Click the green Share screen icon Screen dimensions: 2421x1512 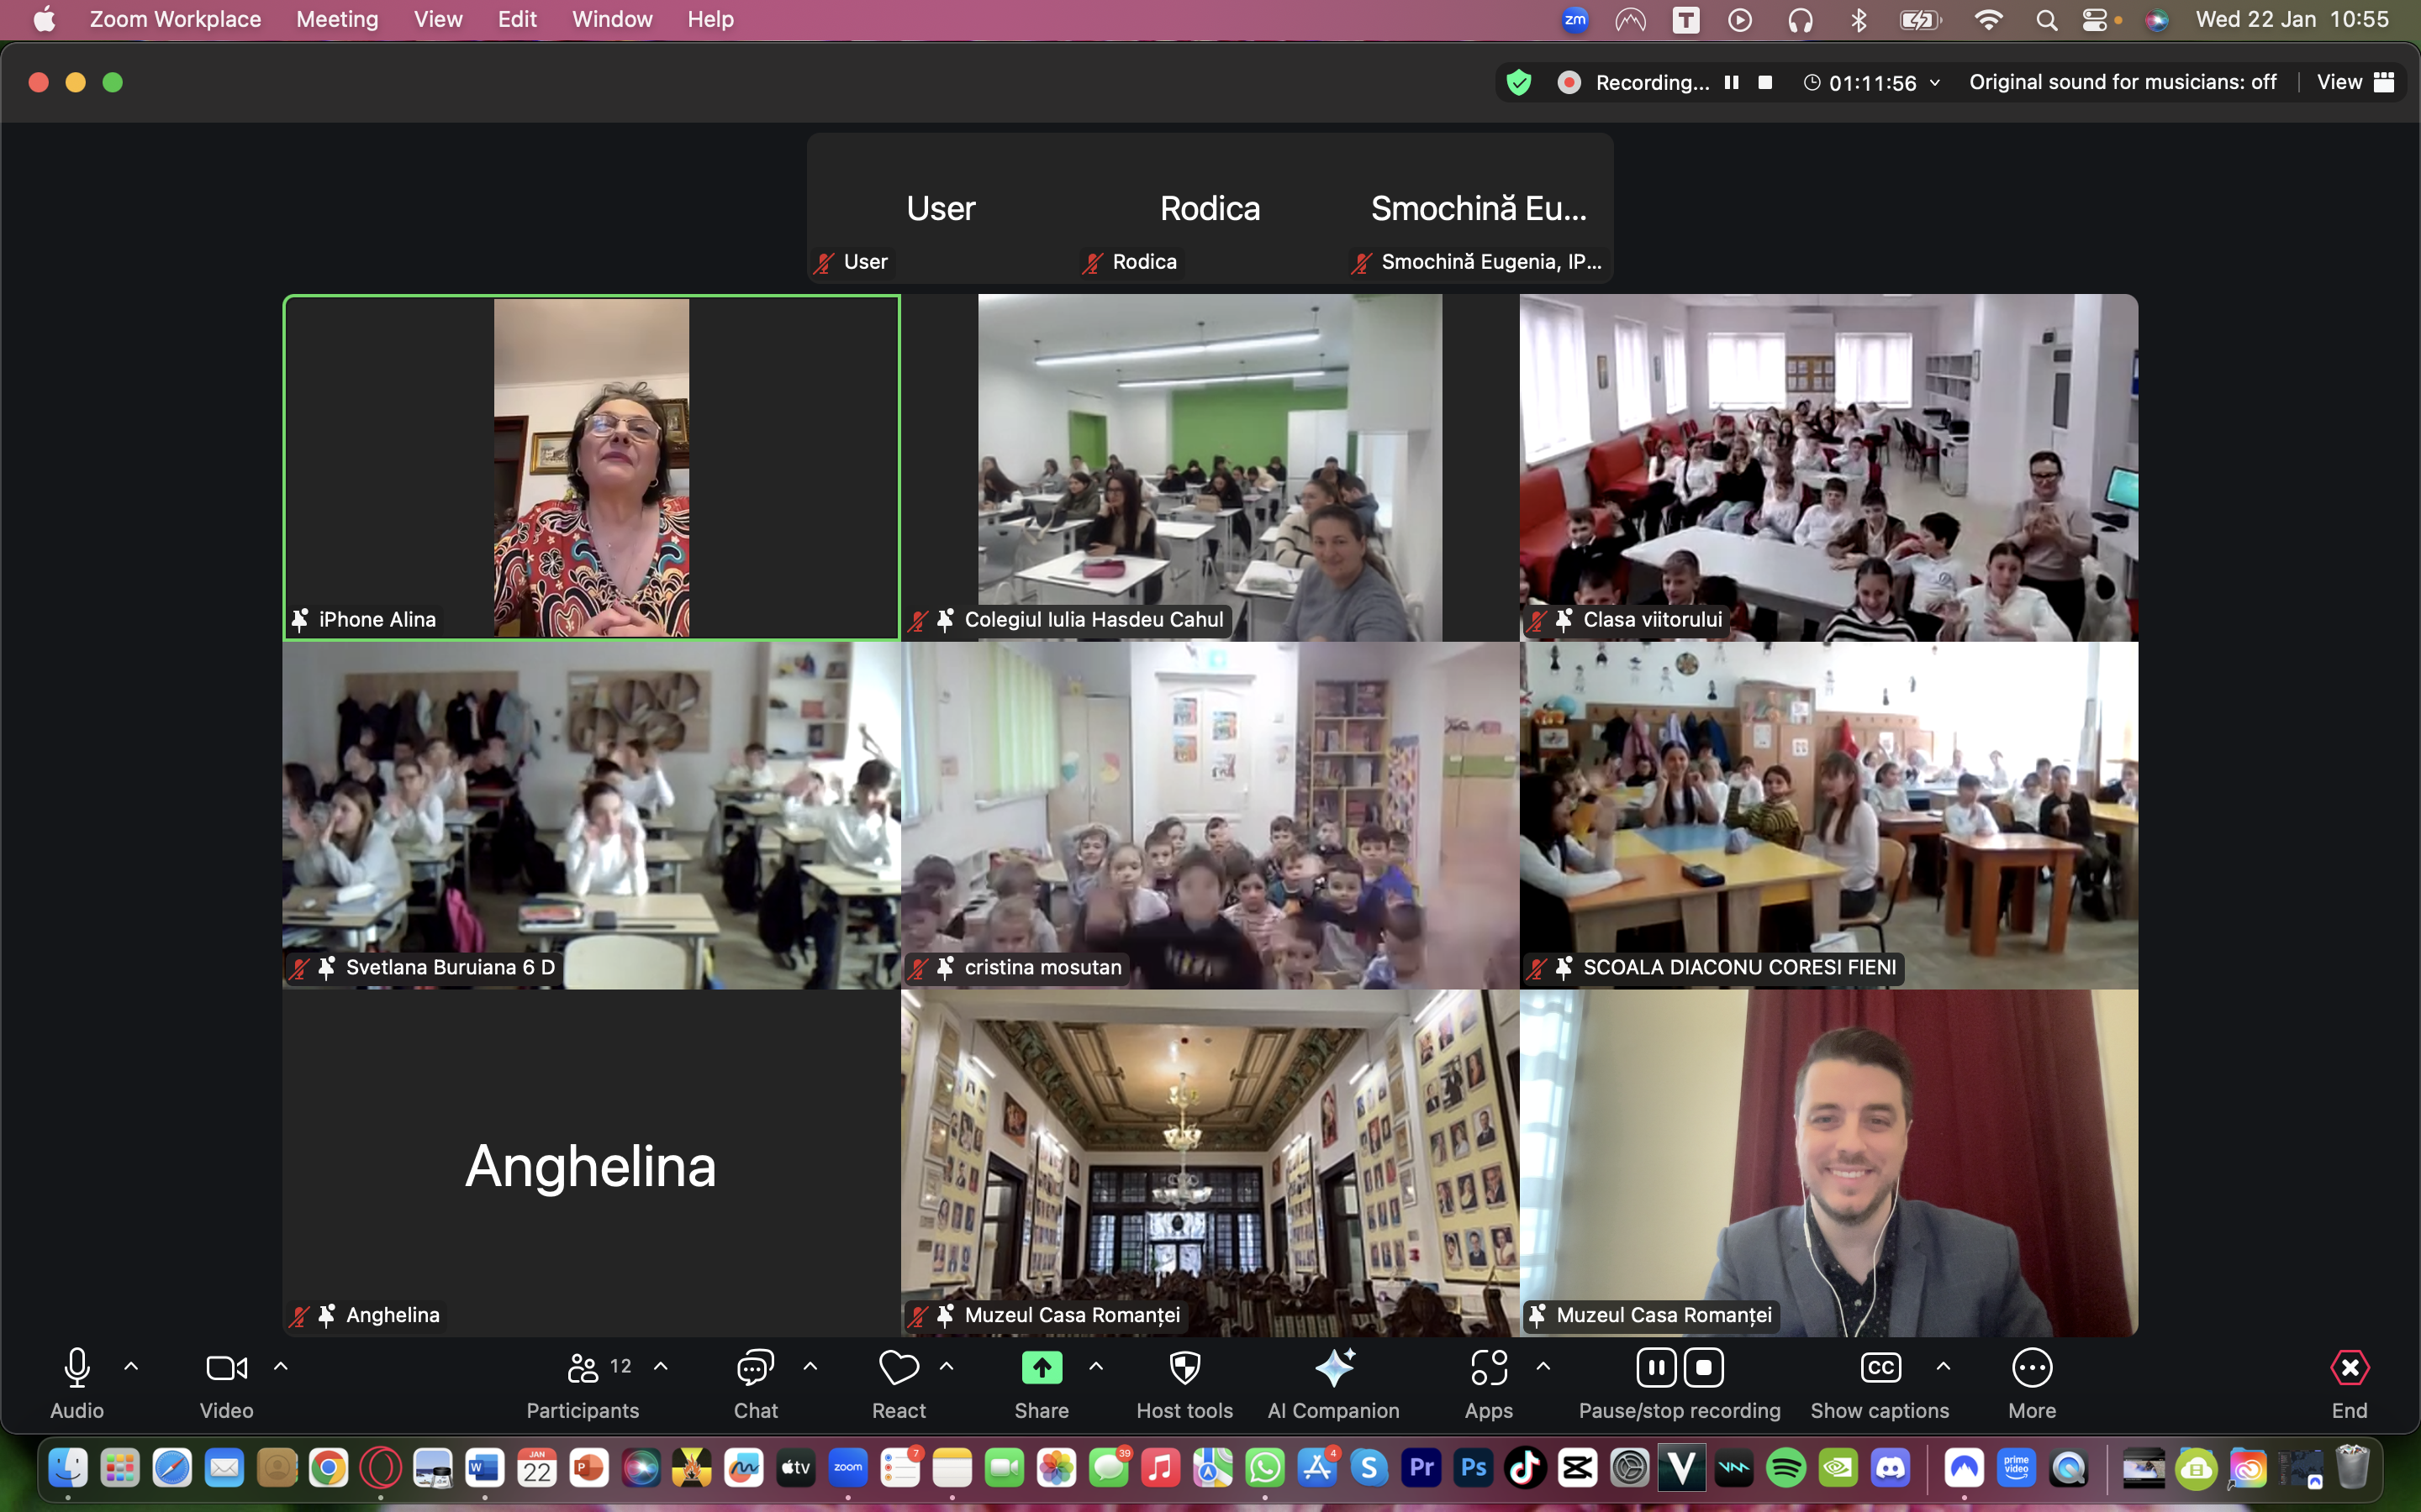pos(1042,1368)
